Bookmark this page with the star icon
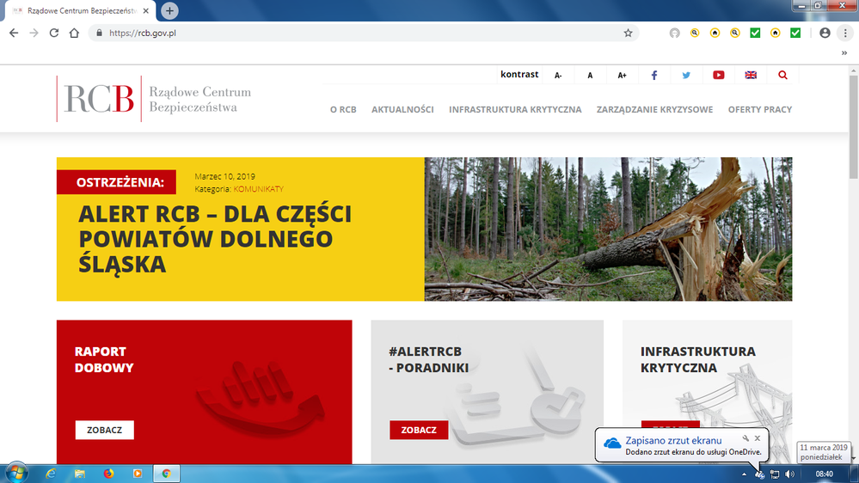This screenshot has height=483, width=859. [x=628, y=33]
